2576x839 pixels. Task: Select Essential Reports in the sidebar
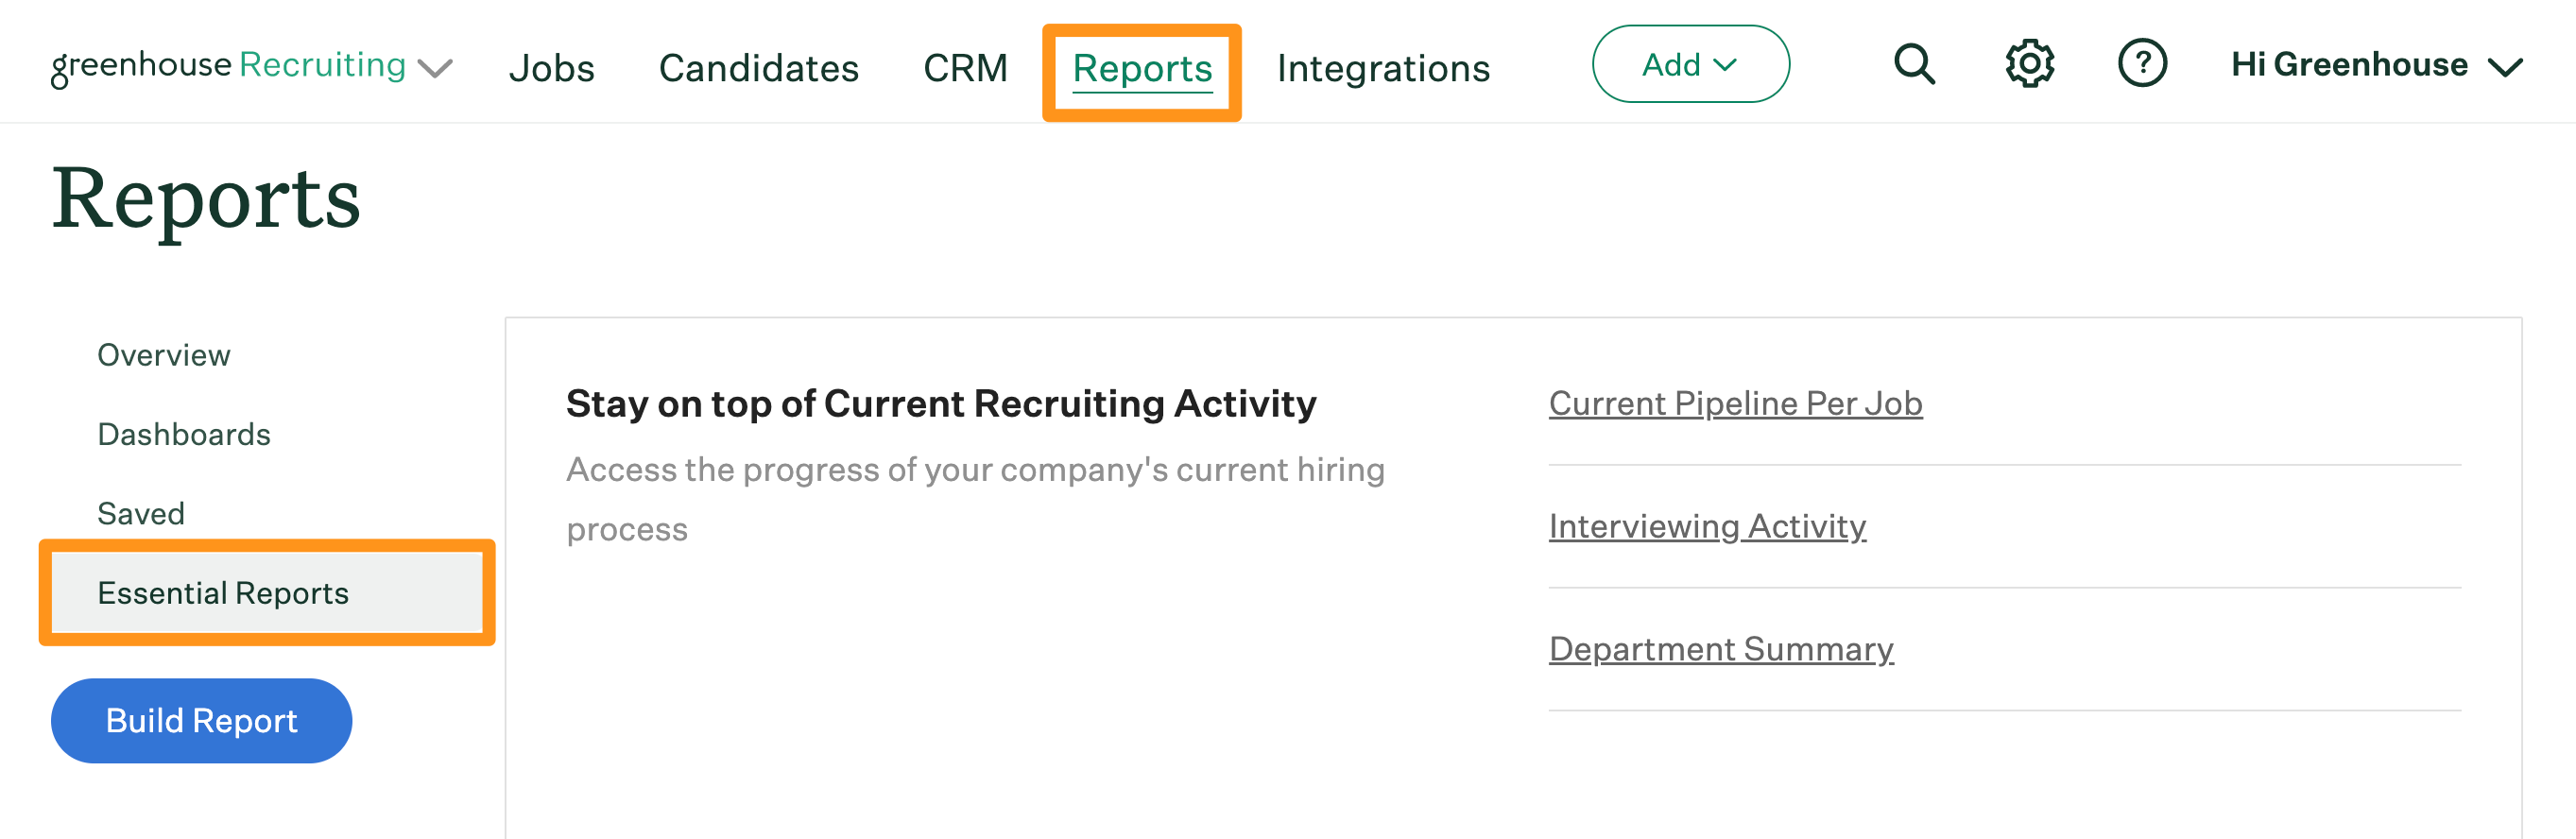(x=267, y=593)
